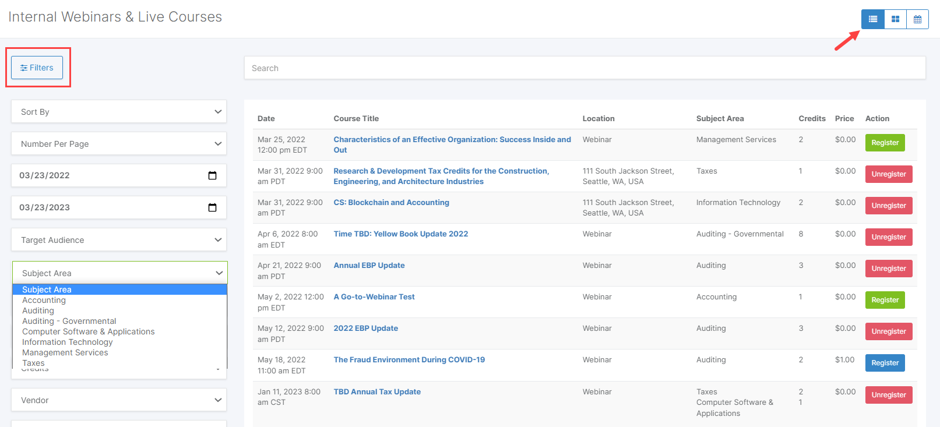This screenshot has width=940, height=427.
Task: Select Management Services subject option
Action: (65, 352)
